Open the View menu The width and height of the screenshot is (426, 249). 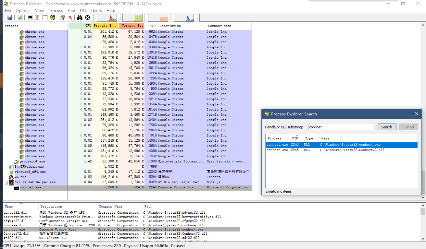tap(39, 10)
